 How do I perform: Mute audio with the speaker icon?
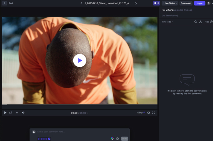(23, 112)
